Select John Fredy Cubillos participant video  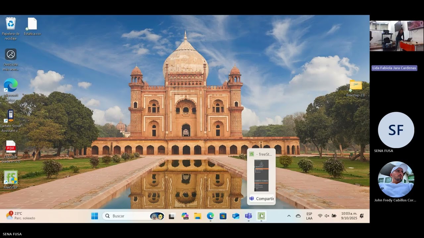(x=396, y=179)
